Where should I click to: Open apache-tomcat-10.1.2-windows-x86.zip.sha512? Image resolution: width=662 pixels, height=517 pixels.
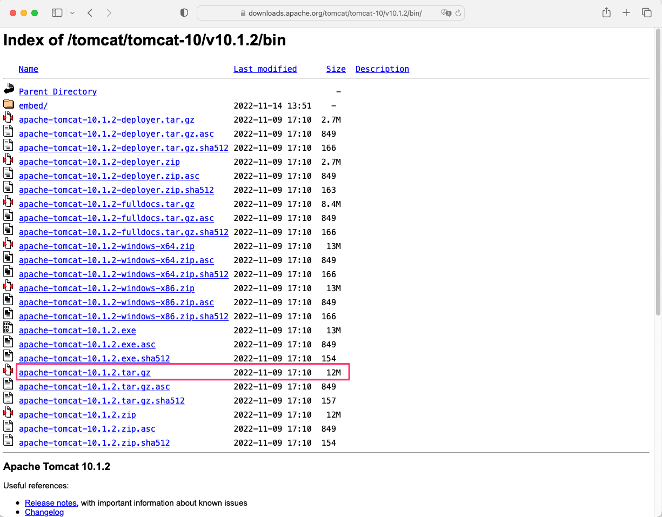point(124,317)
